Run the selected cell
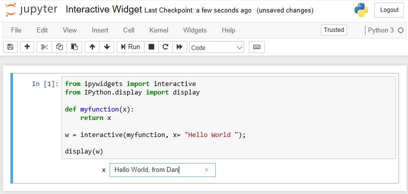This screenshot has height=194, width=408. point(131,47)
